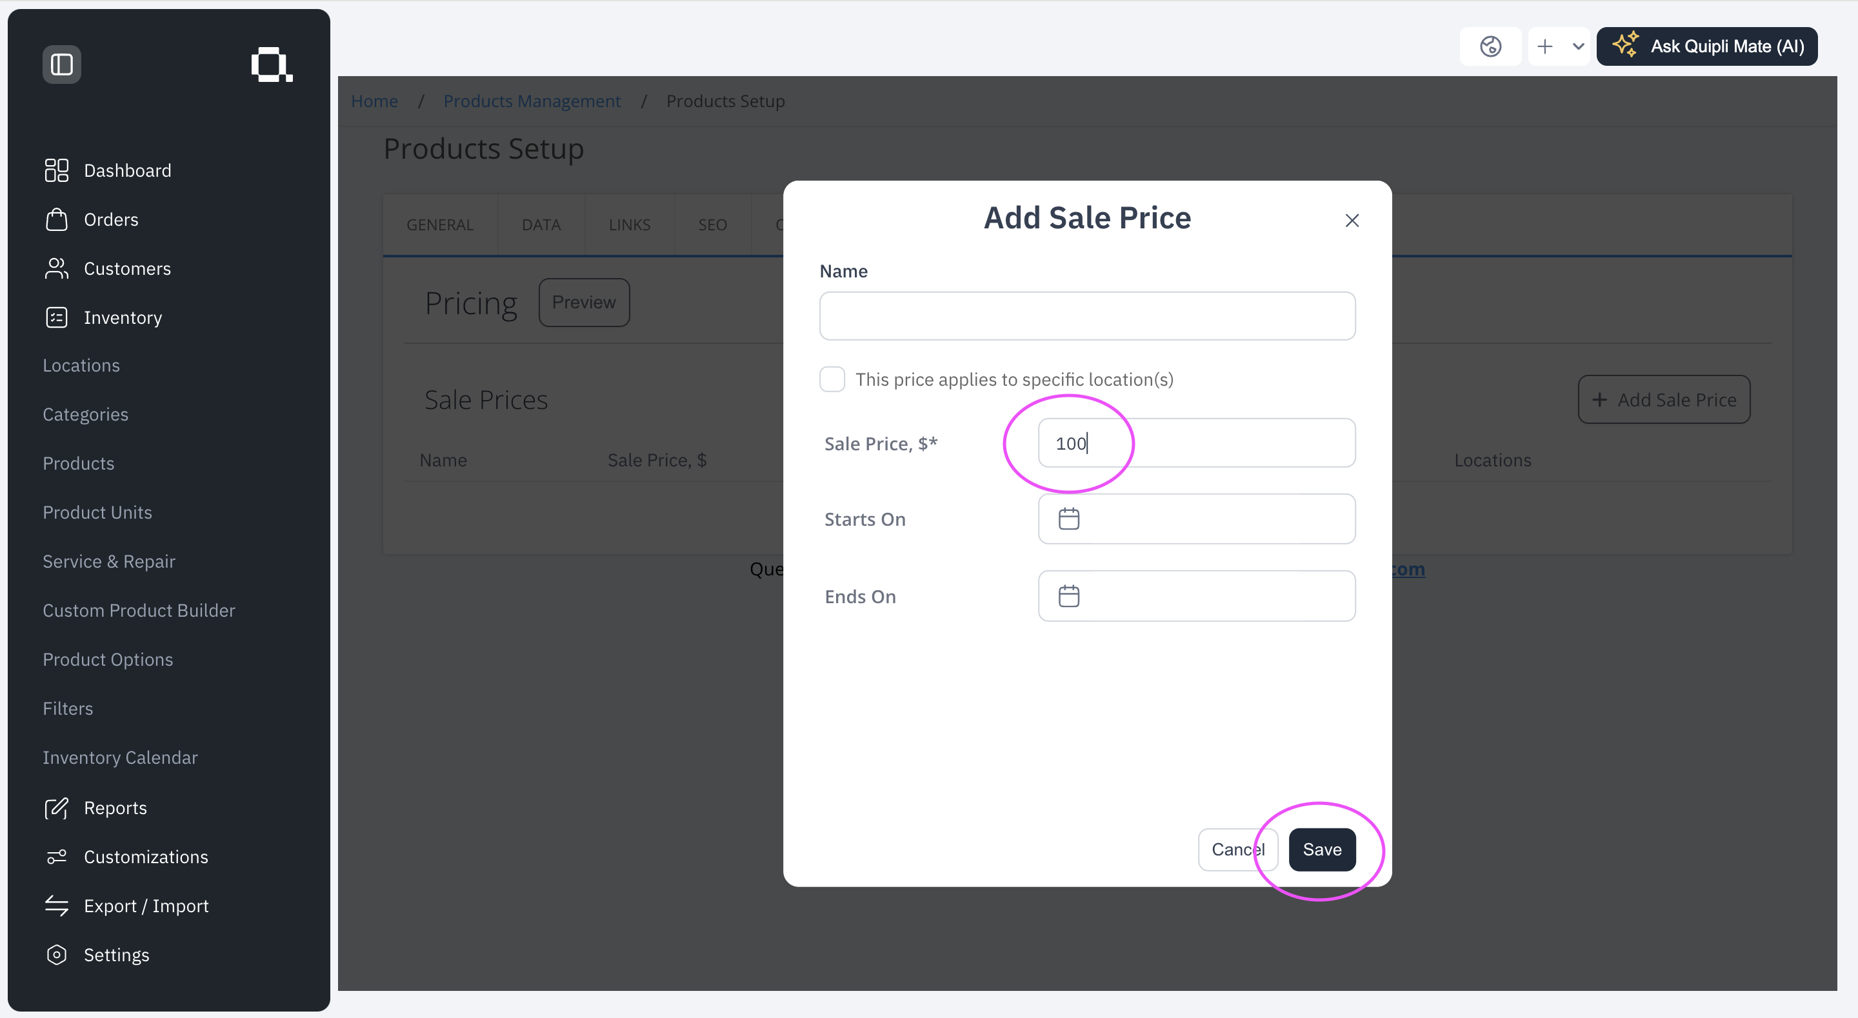Expand the plus button dropdown chevron
The height and width of the screenshot is (1018, 1858).
coord(1578,47)
